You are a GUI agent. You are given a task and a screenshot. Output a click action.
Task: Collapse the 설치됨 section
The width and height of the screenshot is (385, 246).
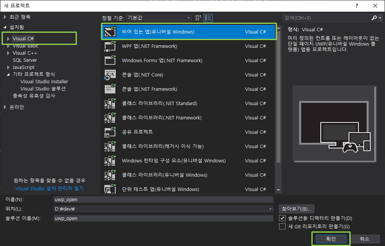coord(5,27)
